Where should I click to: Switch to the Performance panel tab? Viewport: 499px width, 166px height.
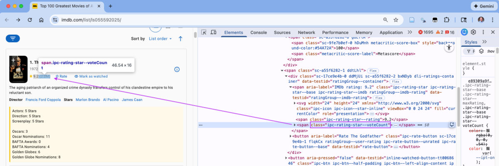point(335,32)
